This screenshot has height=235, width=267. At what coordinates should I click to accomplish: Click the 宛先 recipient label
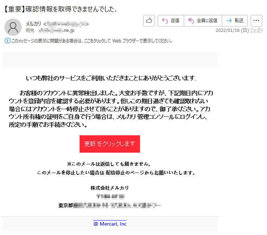pyautogui.click(x=30, y=30)
